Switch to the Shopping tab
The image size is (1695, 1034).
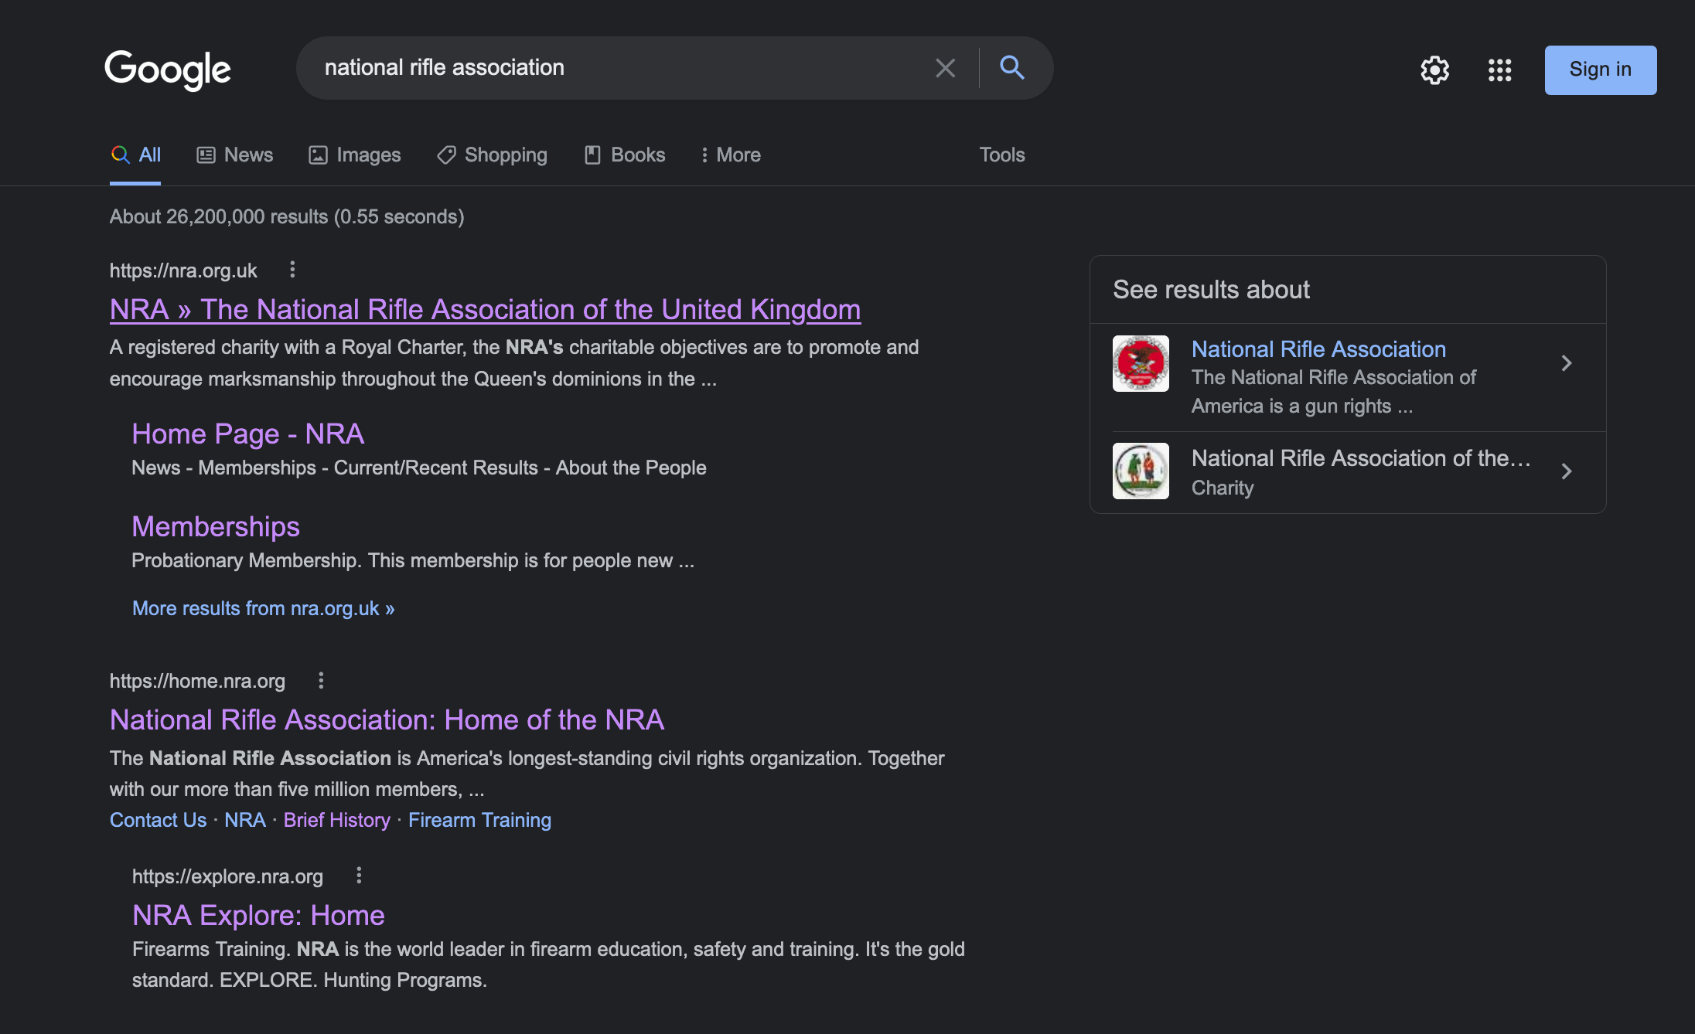tap(492, 155)
